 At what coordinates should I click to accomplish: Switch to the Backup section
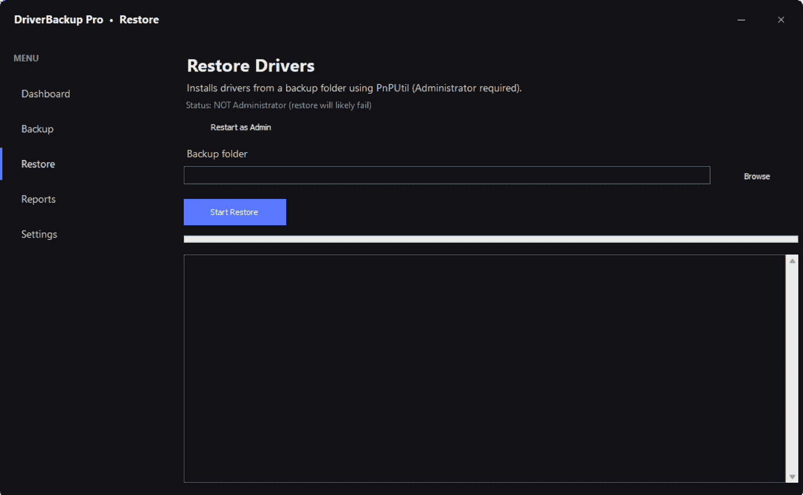pos(37,129)
